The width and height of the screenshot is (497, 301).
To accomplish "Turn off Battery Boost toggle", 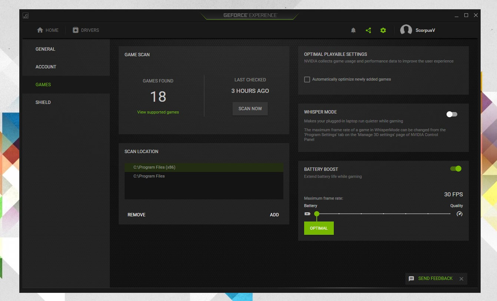I will pos(456,169).
